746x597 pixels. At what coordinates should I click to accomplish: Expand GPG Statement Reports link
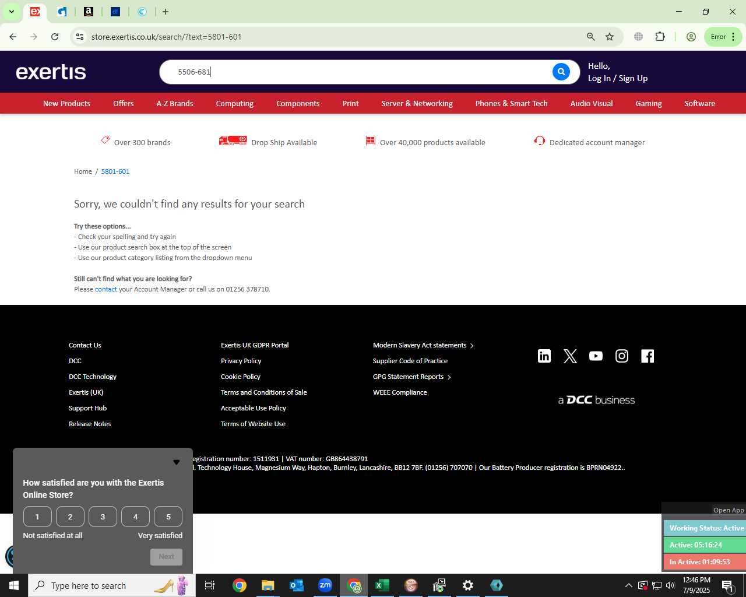click(x=412, y=377)
